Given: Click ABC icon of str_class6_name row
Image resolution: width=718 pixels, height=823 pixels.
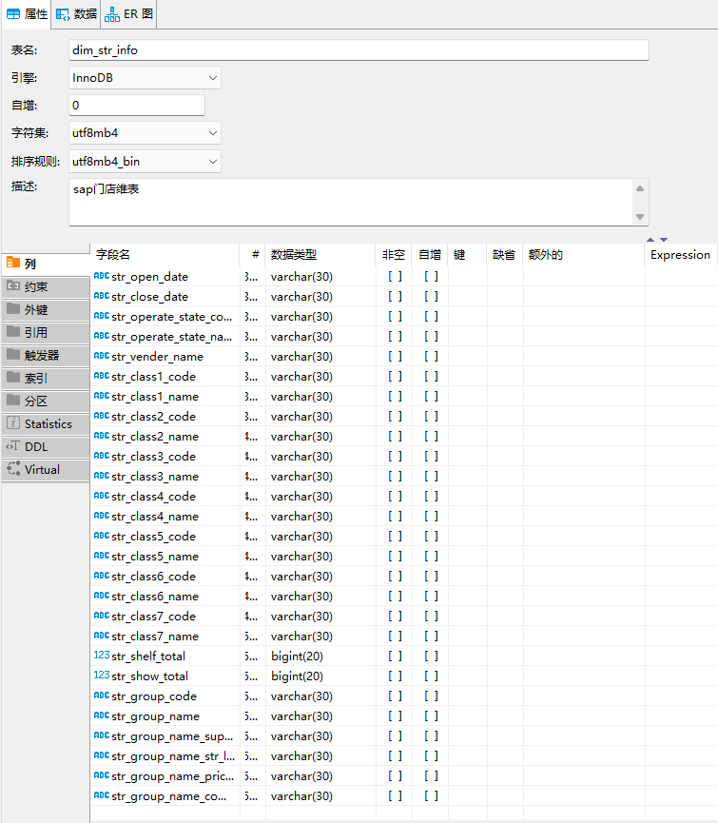Looking at the screenshot, I should click(101, 596).
